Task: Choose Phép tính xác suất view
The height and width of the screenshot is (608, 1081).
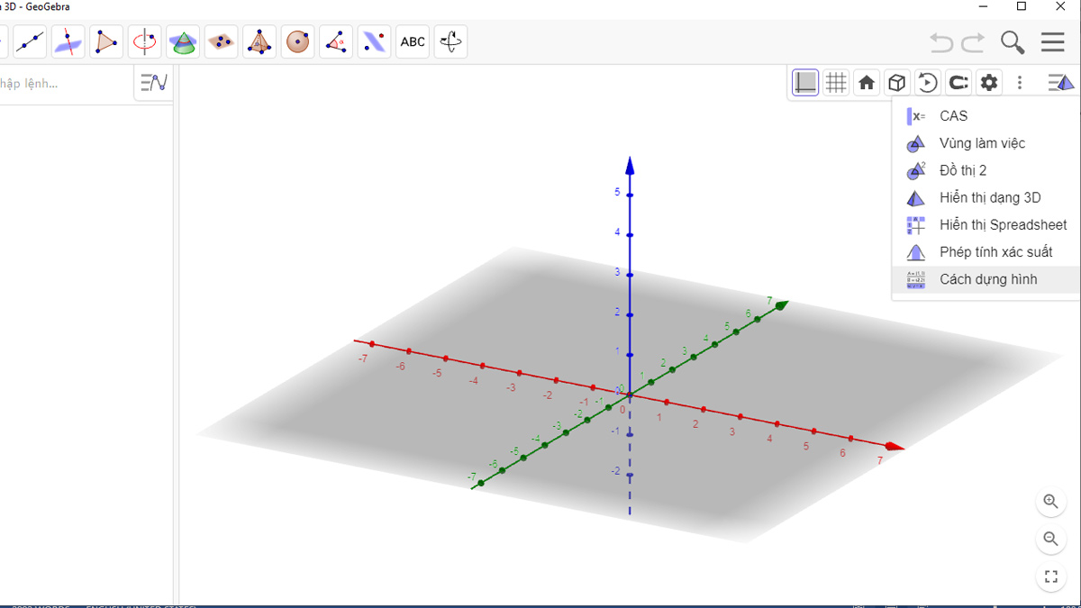Action: 986,252
